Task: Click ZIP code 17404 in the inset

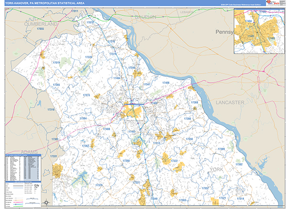Action: (248, 22)
